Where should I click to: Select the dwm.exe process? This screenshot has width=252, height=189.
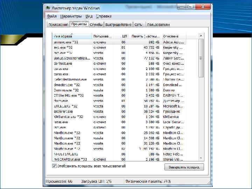pyautogui.click(x=119, y=101)
